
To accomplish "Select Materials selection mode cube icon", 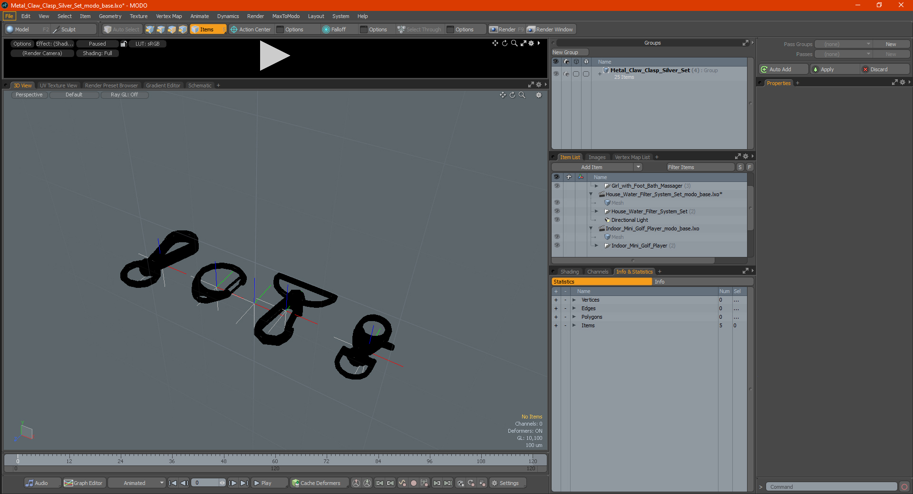I will click(183, 29).
